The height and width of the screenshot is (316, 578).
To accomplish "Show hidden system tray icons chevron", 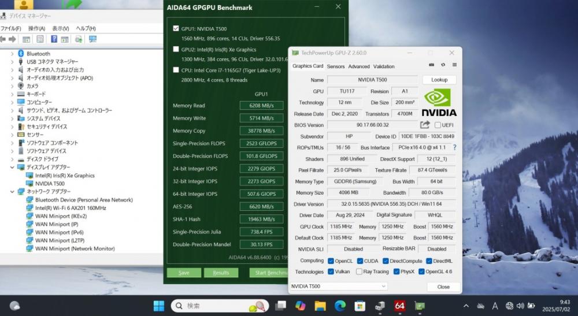I will [466, 306].
